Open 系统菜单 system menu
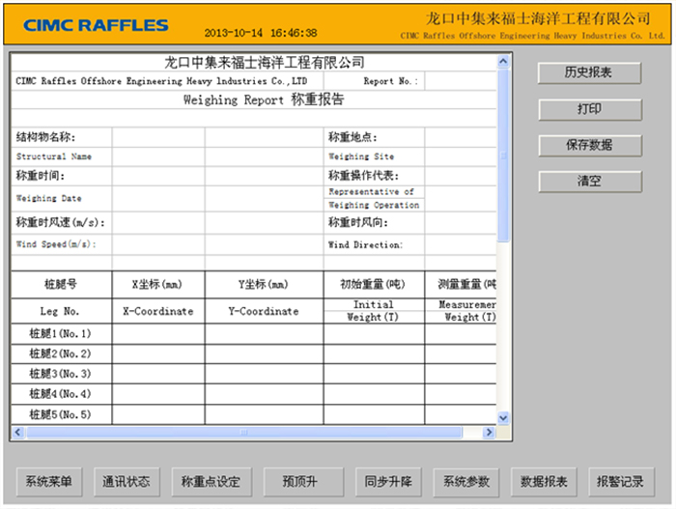Screen dimensions: 676x509 click(x=48, y=481)
